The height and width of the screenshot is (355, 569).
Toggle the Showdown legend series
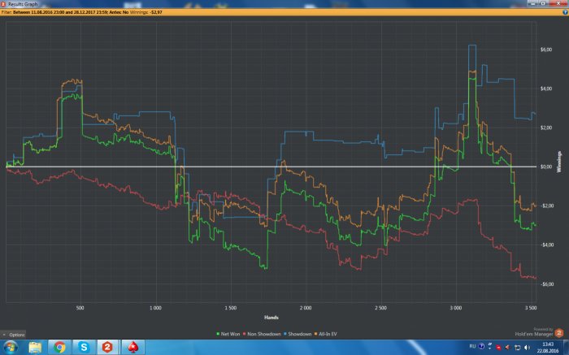[298, 334]
